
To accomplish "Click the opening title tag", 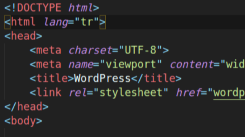I will (52, 78).
